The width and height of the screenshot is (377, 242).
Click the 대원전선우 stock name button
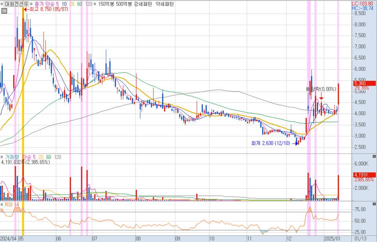coord(16,4)
